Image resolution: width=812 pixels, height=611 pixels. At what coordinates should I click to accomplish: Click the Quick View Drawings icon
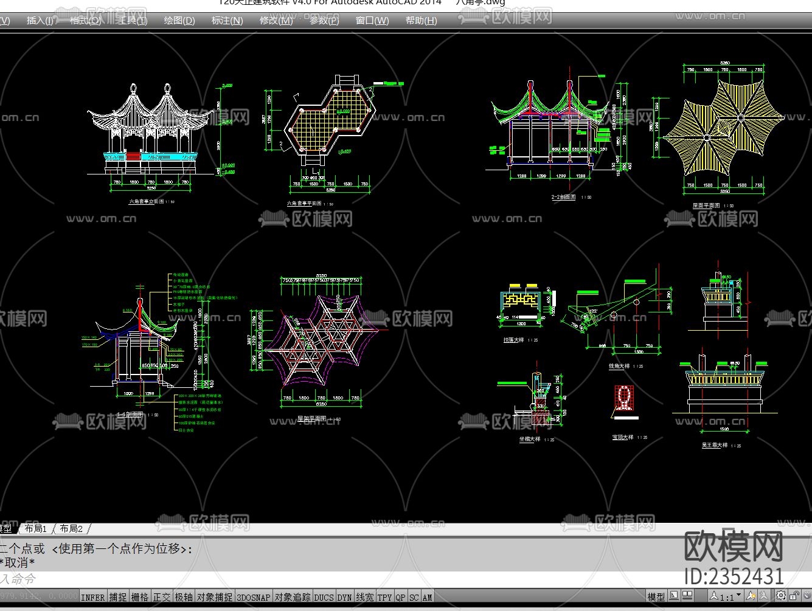pyautogui.click(x=689, y=596)
